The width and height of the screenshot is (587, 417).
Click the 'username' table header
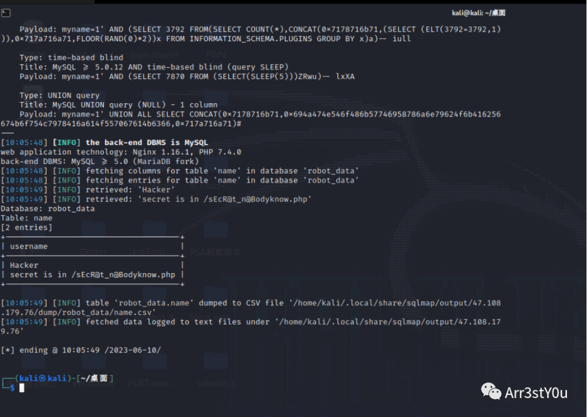(29, 247)
